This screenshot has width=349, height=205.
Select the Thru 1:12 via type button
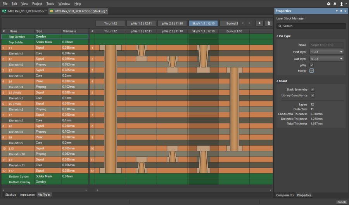[111, 23]
